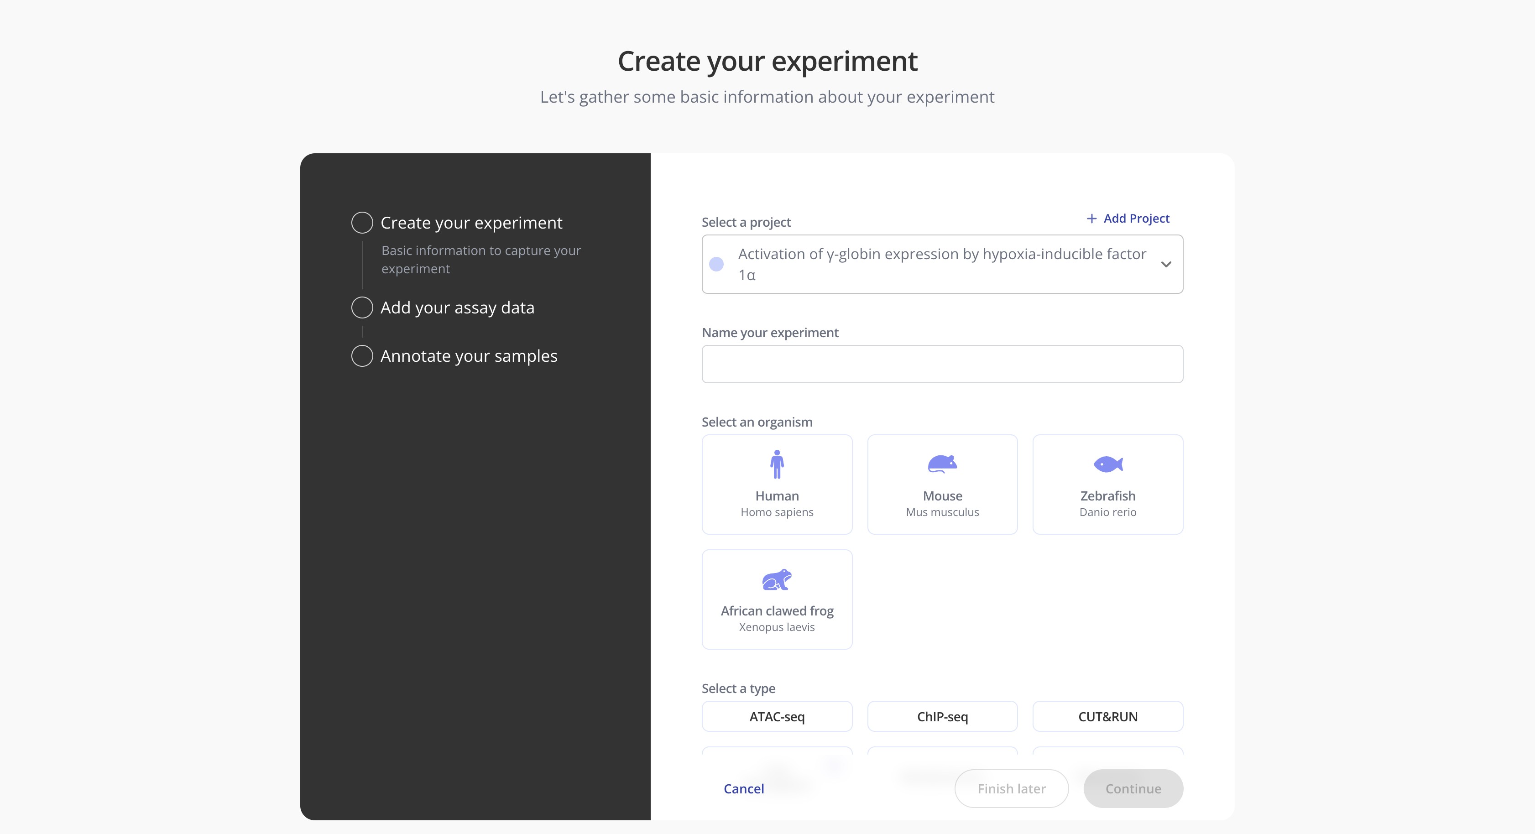Select the African clawed frog icon

pyautogui.click(x=777, y=579)
